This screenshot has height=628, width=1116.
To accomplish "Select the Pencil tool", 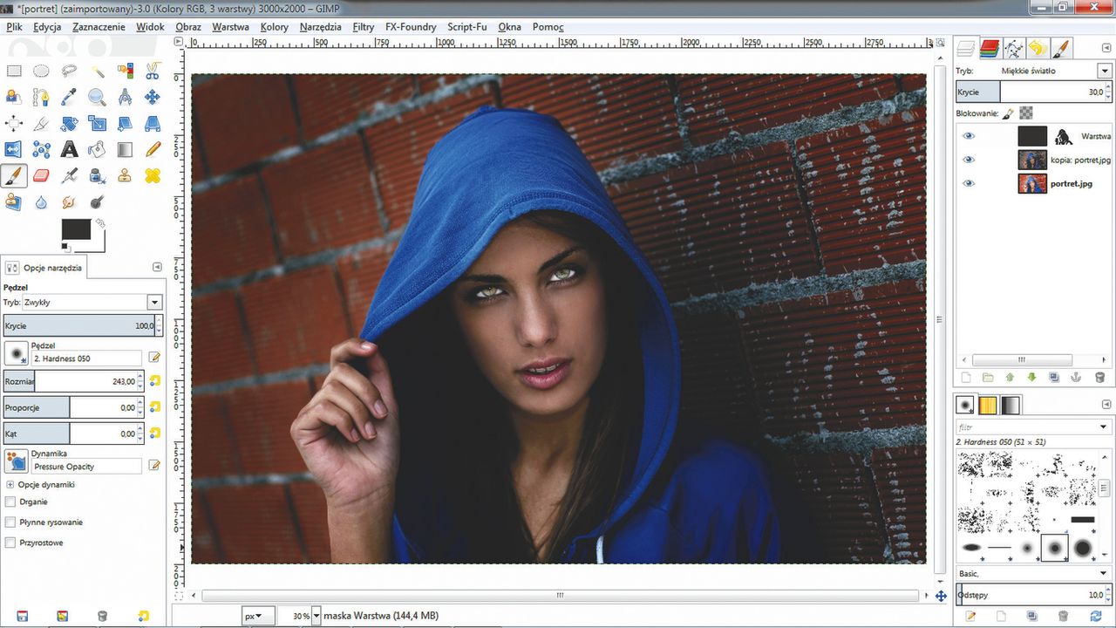I will click(x=153, y=150).
